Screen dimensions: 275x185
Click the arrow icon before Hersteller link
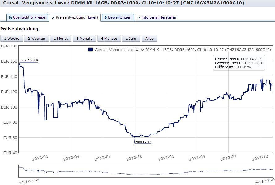139,18
